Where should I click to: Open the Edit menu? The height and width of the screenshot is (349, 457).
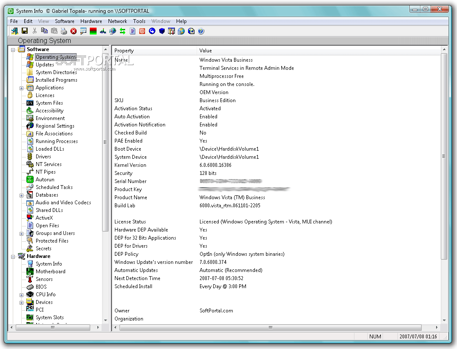coord(28,21)
